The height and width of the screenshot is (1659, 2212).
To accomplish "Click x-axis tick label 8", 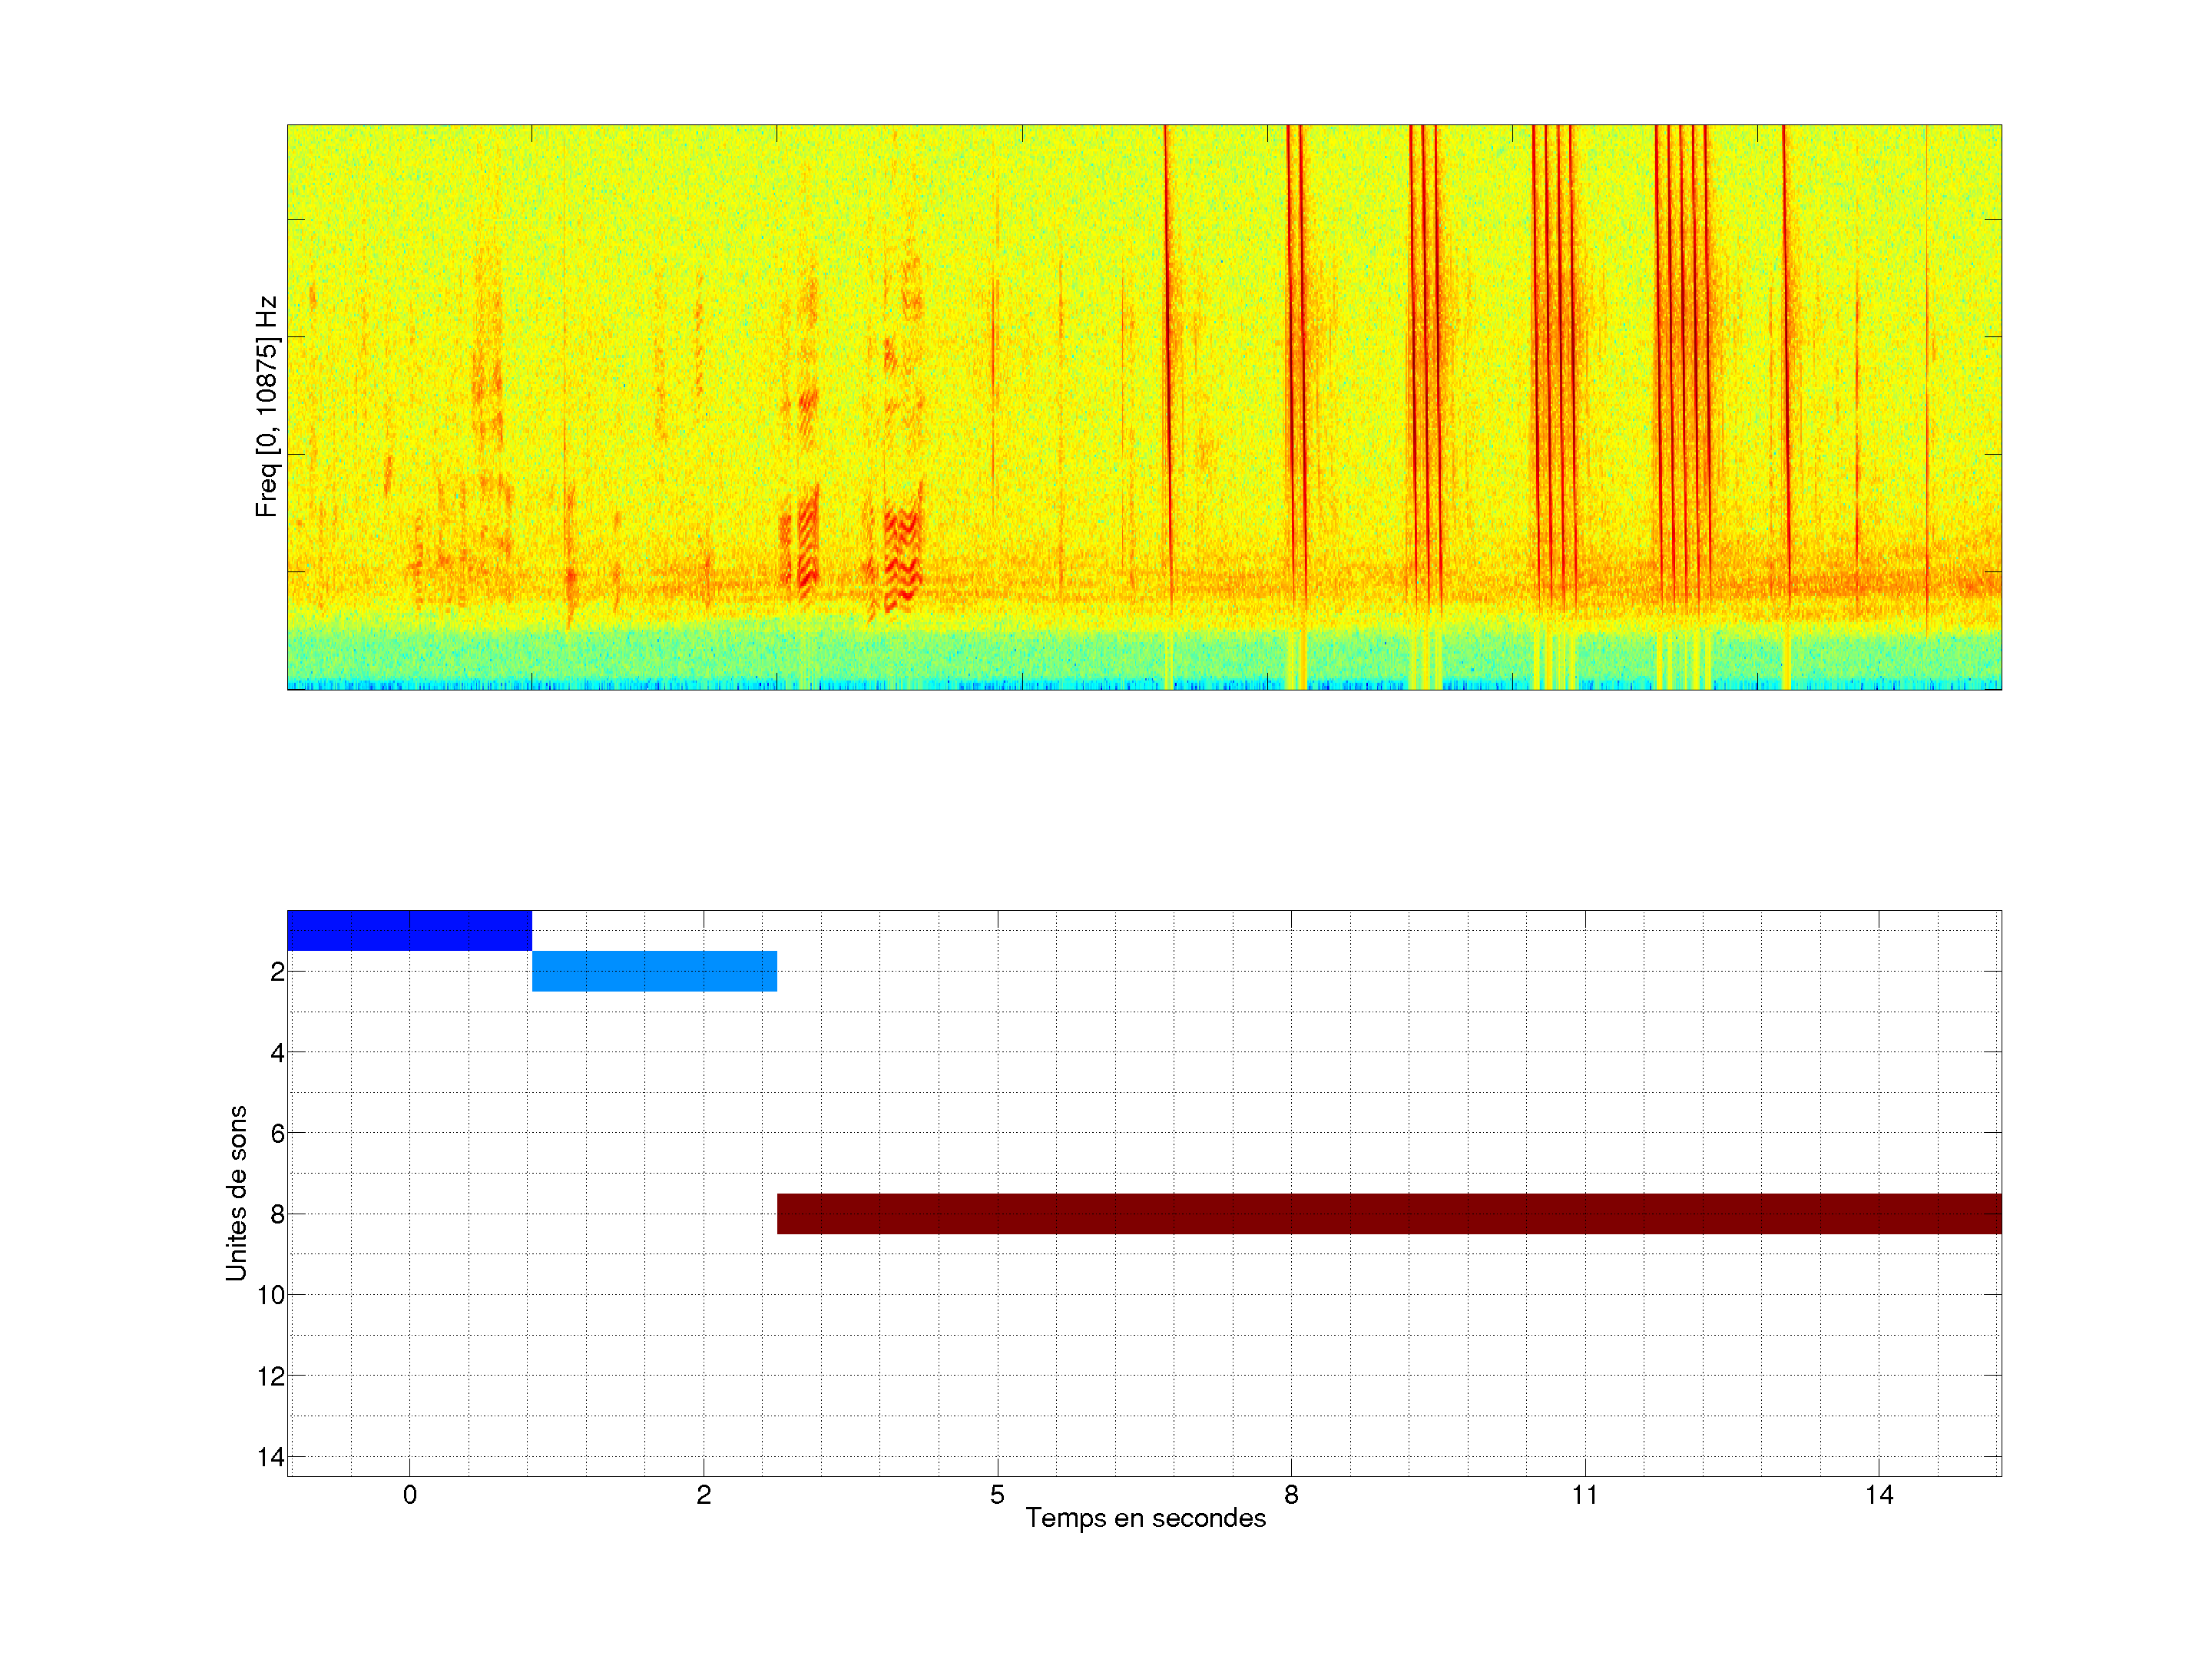I will point(1291,1495).
